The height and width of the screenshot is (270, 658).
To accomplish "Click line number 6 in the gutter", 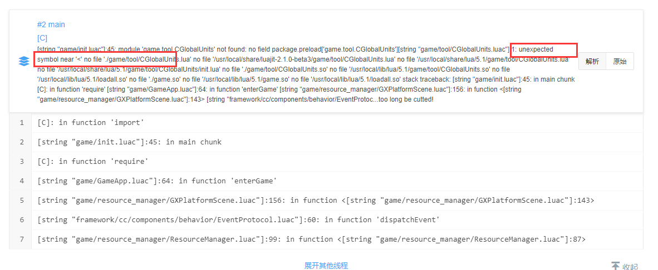I will 21,219.
